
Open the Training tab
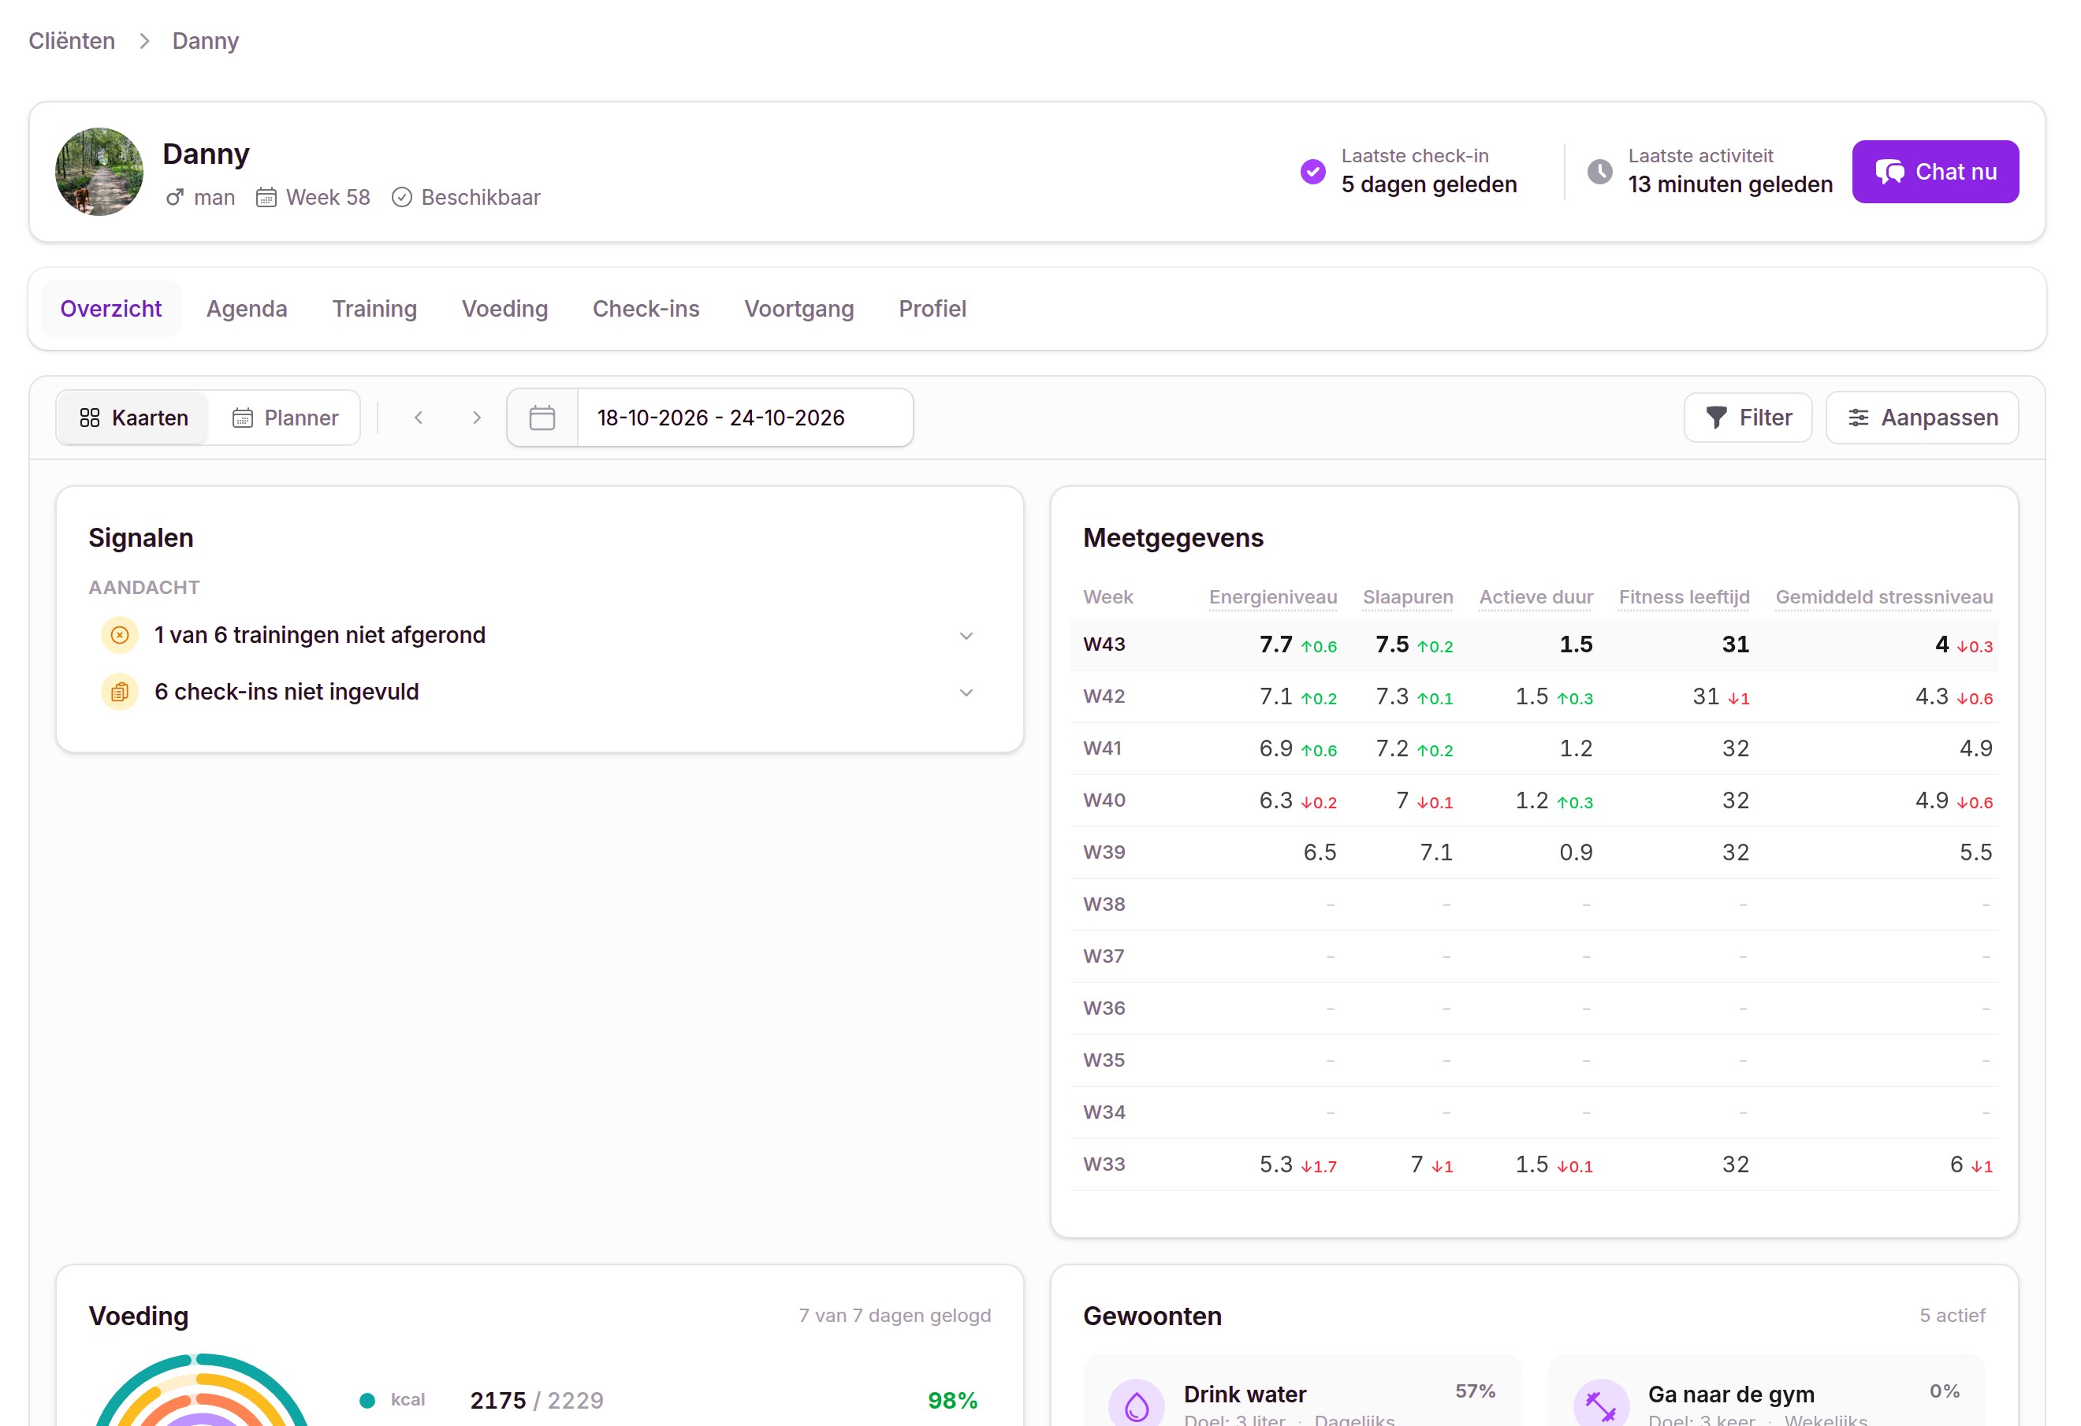(x=374, y=309)
